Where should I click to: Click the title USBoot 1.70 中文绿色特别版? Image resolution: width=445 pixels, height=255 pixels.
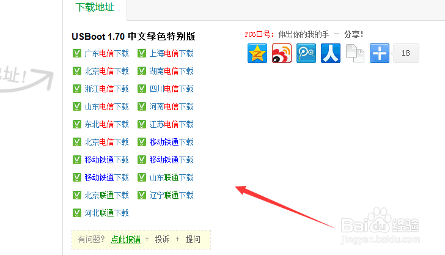[x=133, y=36]
